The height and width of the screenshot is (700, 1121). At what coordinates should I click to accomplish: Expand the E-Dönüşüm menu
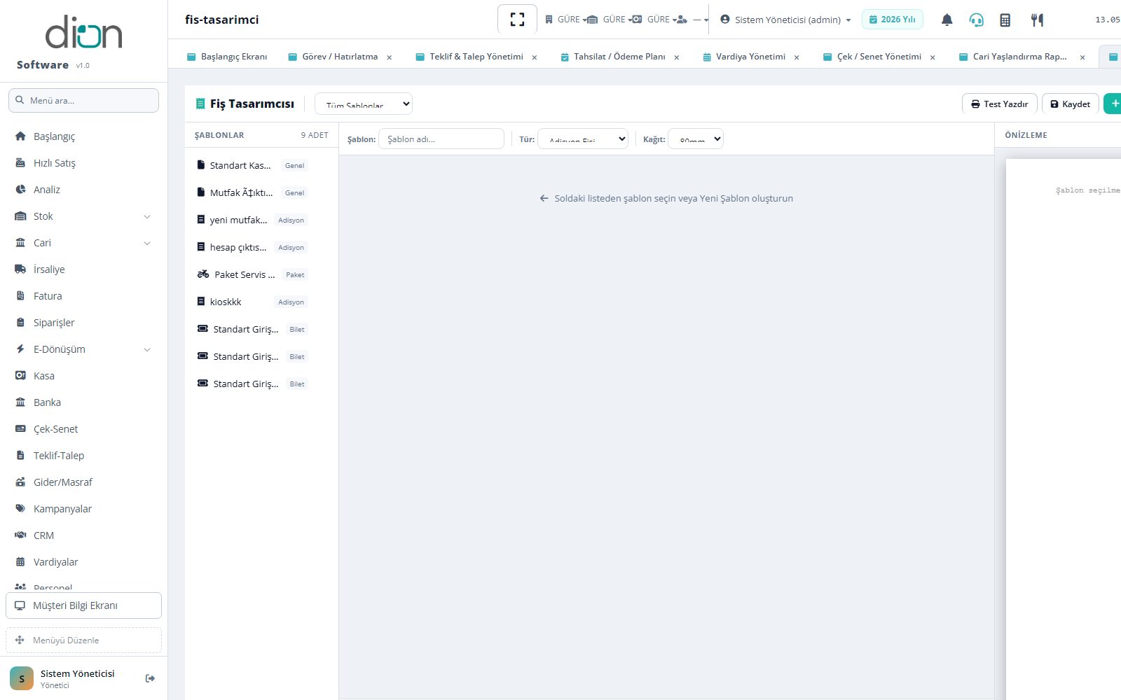click(x=83, y=349)
